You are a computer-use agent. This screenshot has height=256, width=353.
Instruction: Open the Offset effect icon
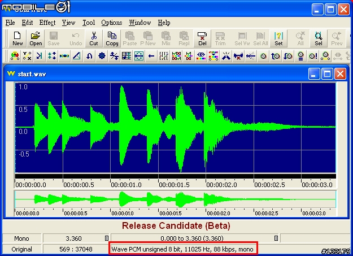tap(114, 56)
